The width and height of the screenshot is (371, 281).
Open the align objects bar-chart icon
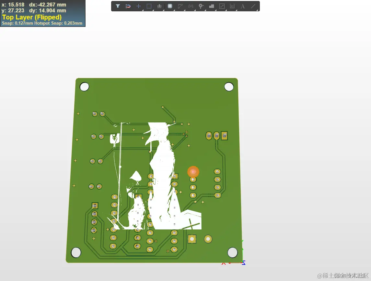coord(159,6)
